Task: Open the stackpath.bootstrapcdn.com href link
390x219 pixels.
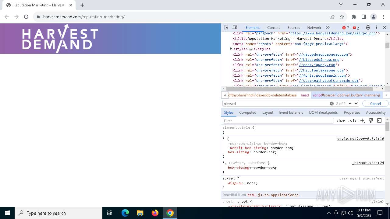Action: pos(329,81)
